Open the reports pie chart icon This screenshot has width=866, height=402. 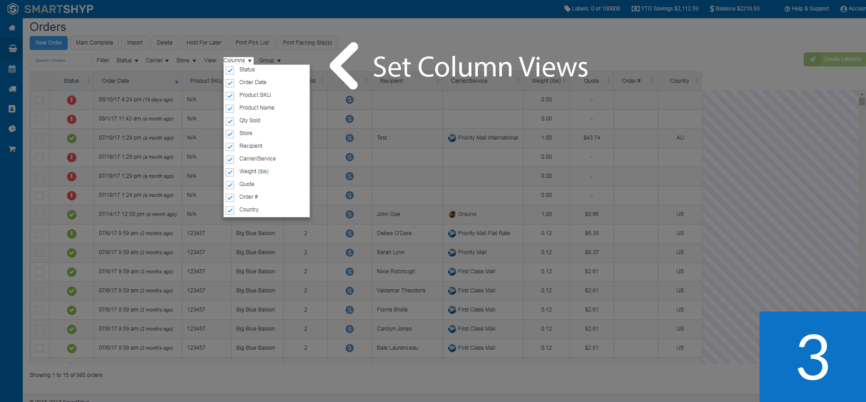pos(12,129)
